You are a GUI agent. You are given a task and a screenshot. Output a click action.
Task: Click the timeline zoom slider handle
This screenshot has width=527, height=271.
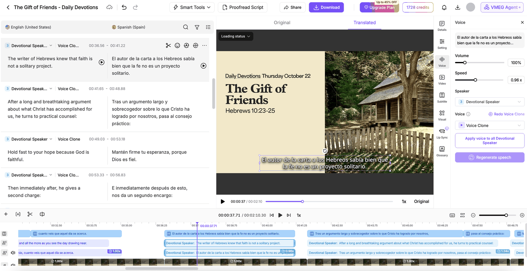coord(506,215)
